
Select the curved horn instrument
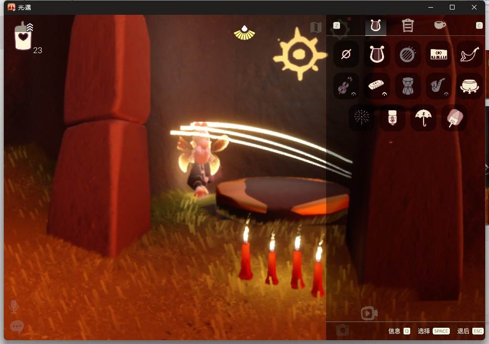click(469, 54)
